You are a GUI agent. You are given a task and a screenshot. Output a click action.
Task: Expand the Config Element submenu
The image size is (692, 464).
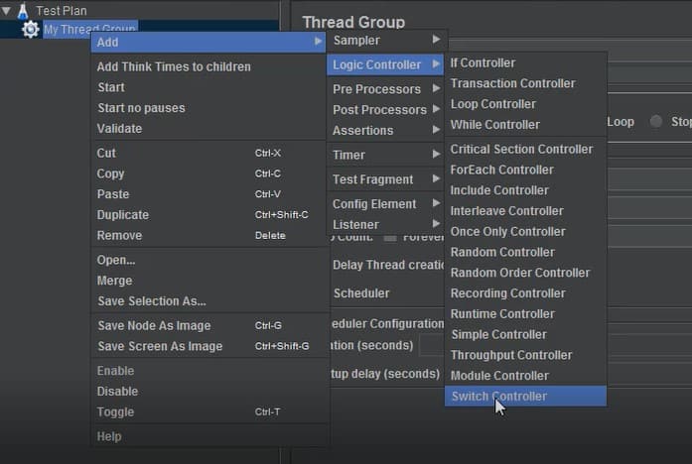[x=385, y=204]
